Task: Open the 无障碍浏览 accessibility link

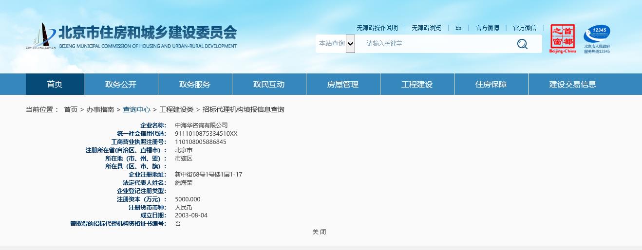Action: pos(426,28)
